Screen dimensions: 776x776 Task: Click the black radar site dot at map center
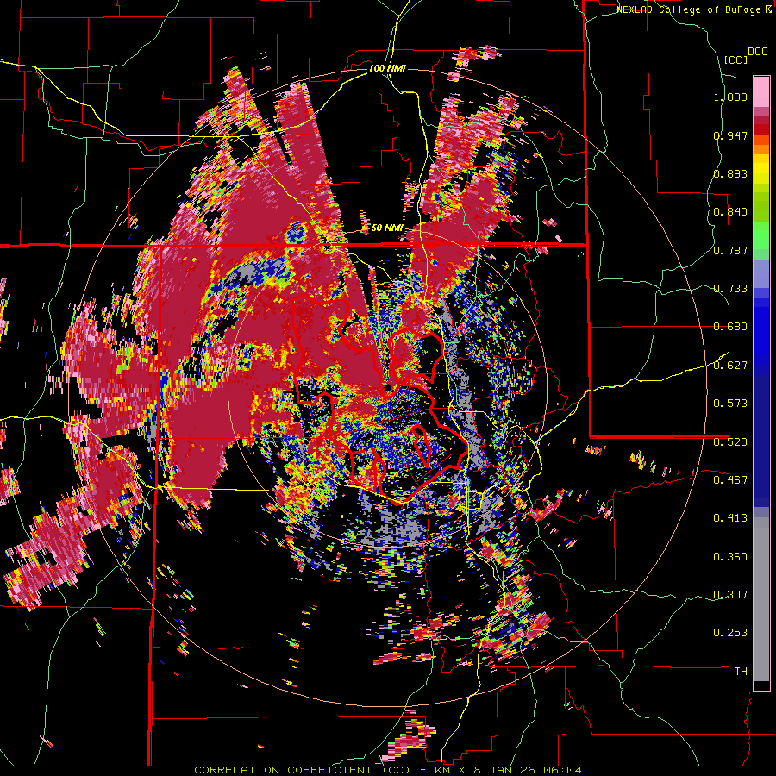pos(389,388)
